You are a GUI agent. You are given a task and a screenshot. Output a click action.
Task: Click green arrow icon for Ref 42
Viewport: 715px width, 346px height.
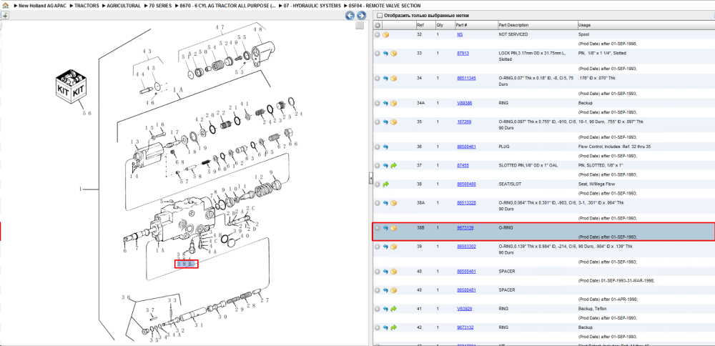[x=393, y=327]
